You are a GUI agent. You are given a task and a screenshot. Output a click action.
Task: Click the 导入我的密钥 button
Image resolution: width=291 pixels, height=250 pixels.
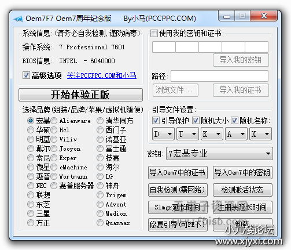(241, 60)
